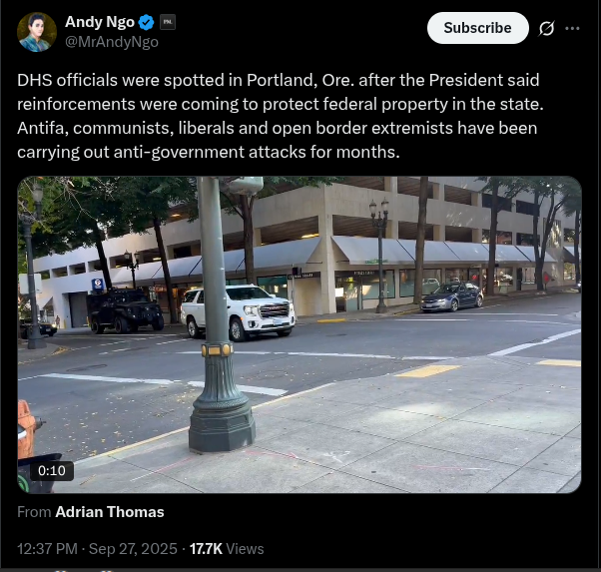This screenshot has width=601, height=572.
Task: Open the three-dot more options menu
Action: (572, 28)
